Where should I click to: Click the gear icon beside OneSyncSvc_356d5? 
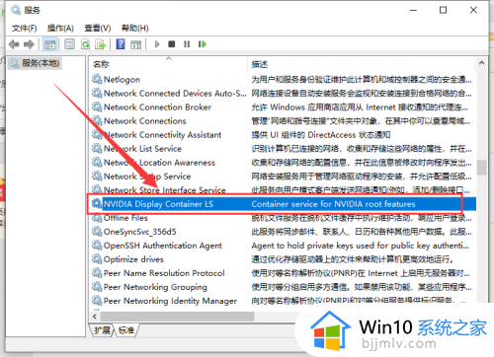(x=97, y=232)
